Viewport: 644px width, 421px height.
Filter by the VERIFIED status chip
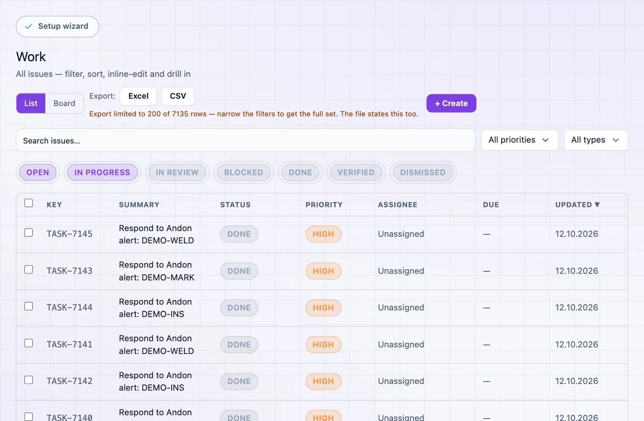pyautogui.click(x=356, y=172)
